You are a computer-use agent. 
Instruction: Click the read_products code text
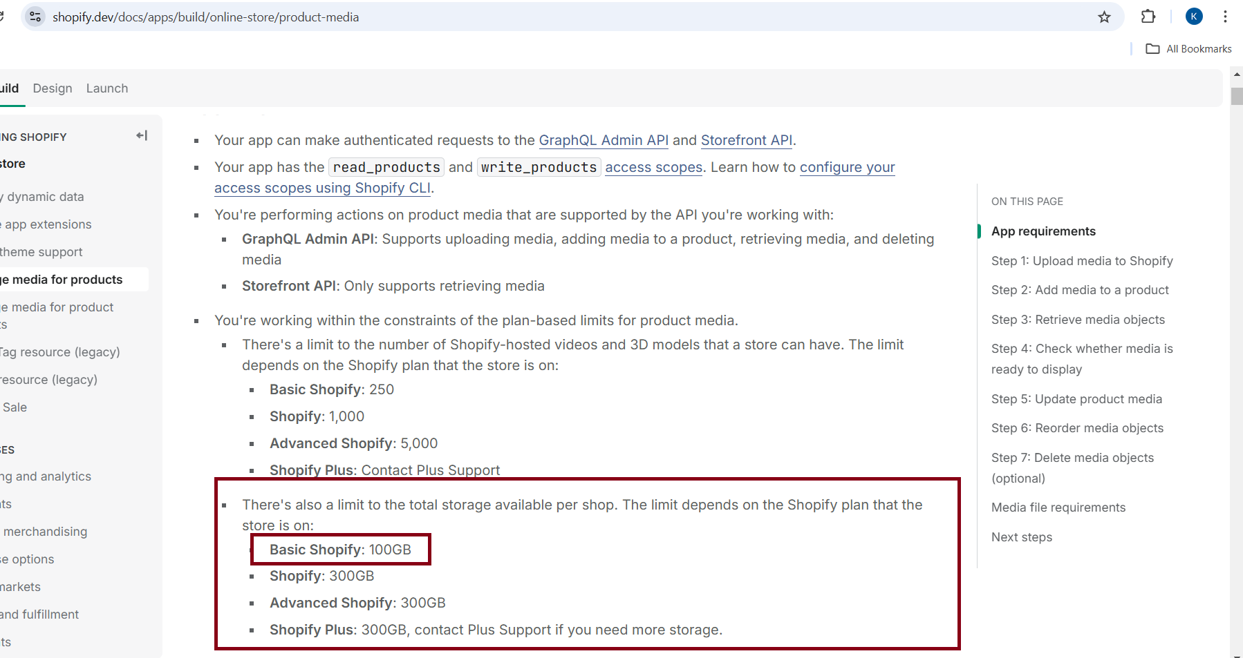pos(386,167)
